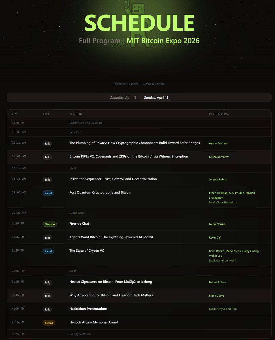Viewport: 275px width, 340px height.
Task: Open Hackathon Presentations session title
Action: (x=88, y=309)
